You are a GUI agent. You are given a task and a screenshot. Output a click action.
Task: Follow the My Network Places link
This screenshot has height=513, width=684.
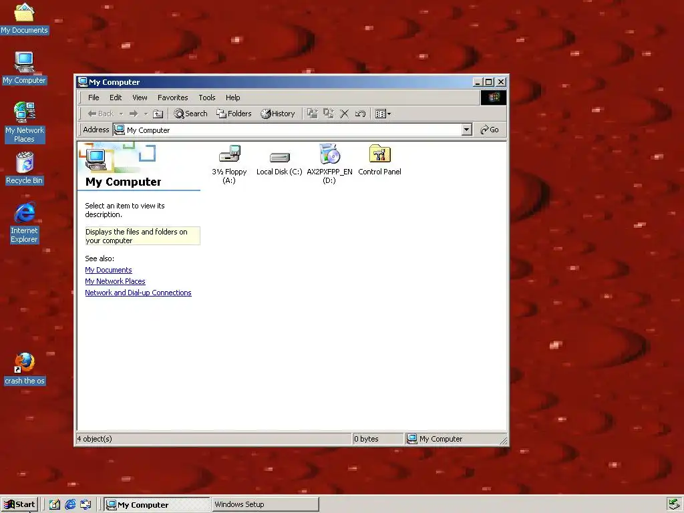115,281
